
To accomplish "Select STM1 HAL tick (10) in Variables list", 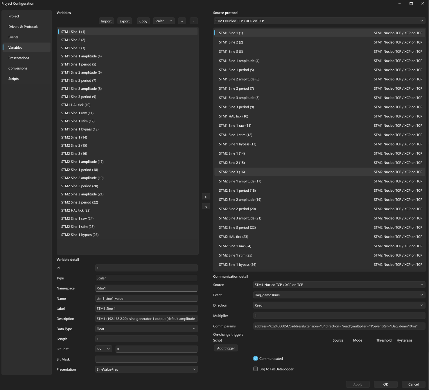I will (x=128, y=105).
